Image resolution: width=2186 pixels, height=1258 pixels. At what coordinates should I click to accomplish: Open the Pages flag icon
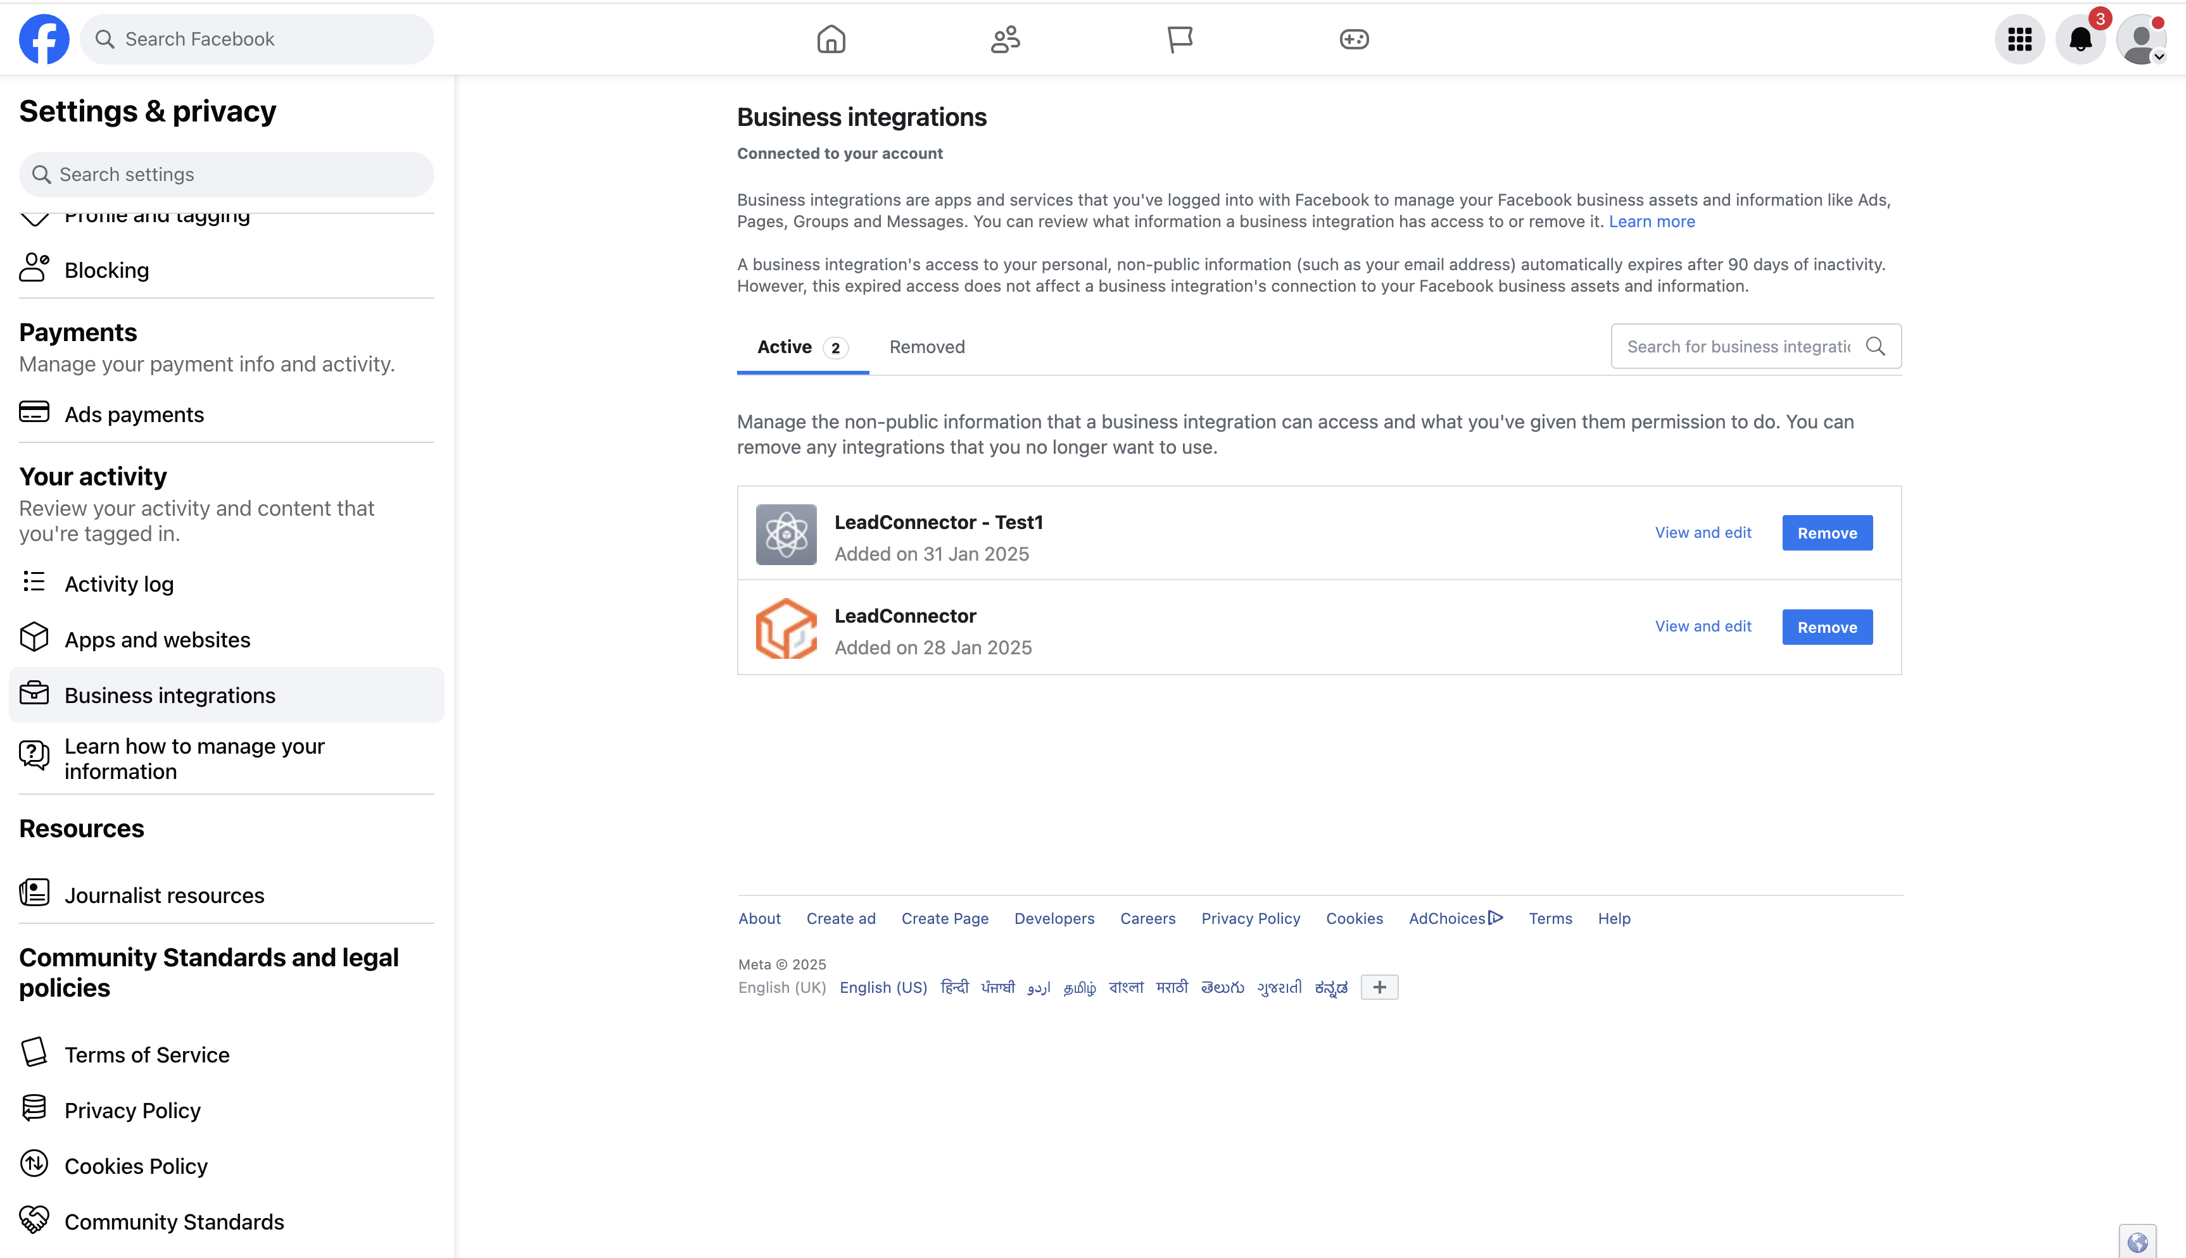click(x=1179, y=39)
